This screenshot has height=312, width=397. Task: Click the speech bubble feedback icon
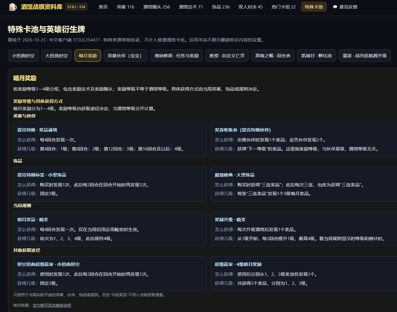(335, 7)
